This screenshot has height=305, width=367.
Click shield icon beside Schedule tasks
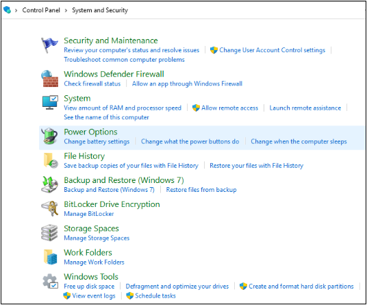pos(129,295)
